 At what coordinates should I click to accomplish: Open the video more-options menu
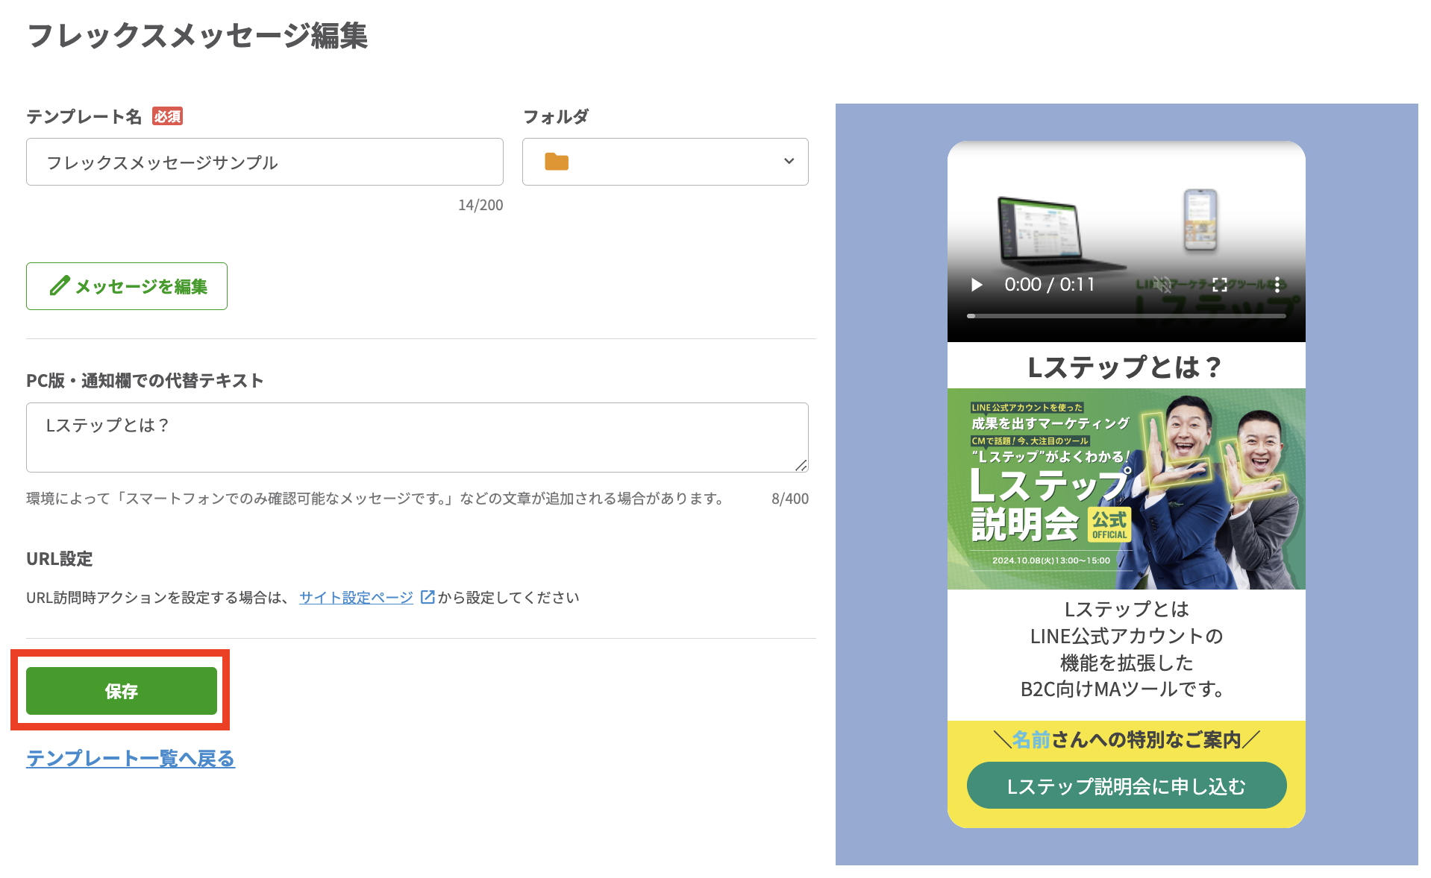(1277, 285)
